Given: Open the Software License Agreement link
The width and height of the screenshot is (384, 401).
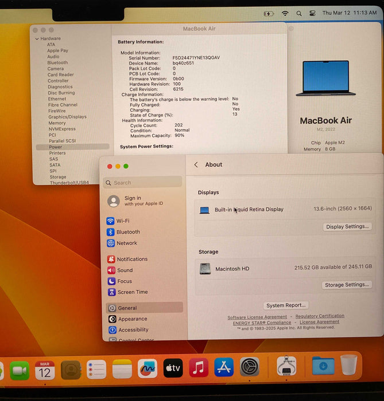Looking at the screenshot, I should click(x=257, y=317).
